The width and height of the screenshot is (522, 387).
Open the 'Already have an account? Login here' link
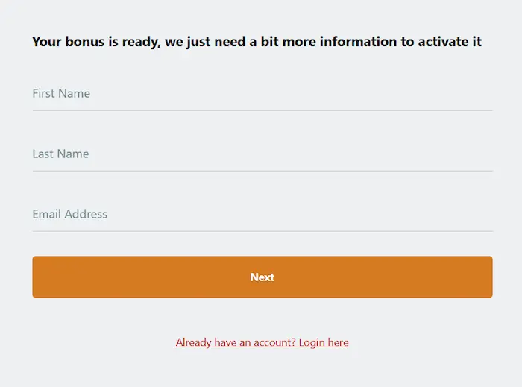tap(262, 342)
